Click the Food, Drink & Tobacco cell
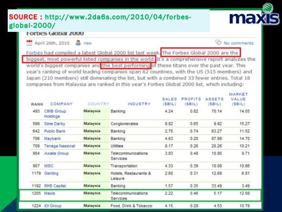This screenshot has width=282, height=212. [131, 206]
